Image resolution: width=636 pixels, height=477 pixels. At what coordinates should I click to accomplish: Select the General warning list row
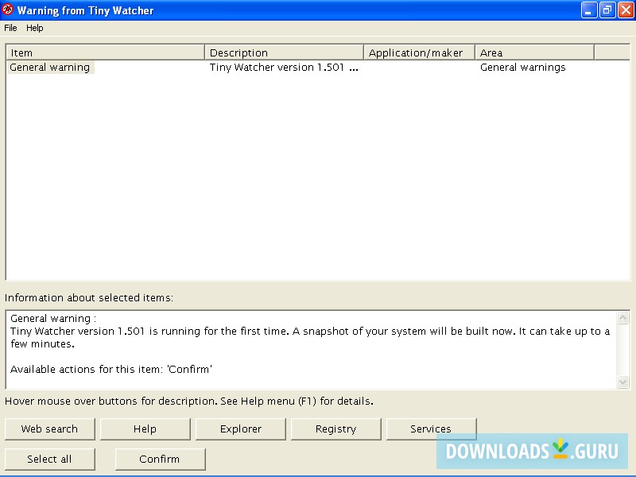click(317, 68)
